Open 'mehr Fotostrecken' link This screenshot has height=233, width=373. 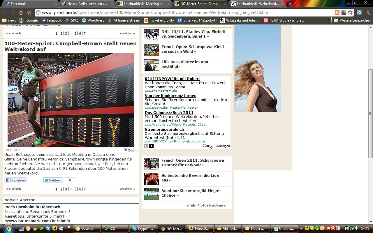point(207,205)
